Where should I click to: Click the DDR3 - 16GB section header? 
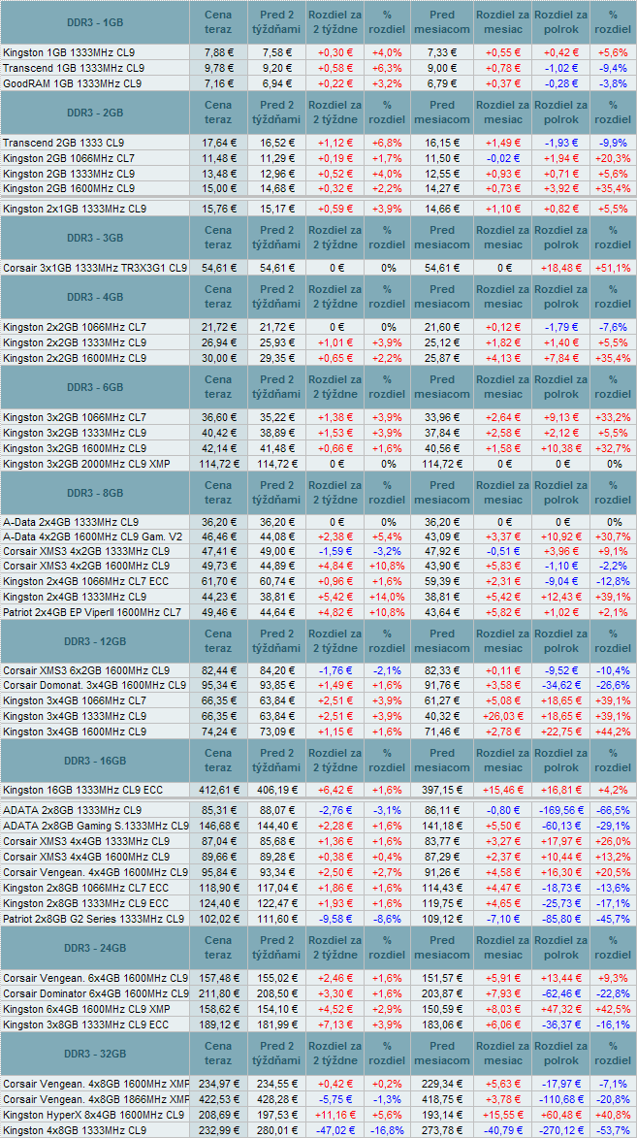point(95,761)
